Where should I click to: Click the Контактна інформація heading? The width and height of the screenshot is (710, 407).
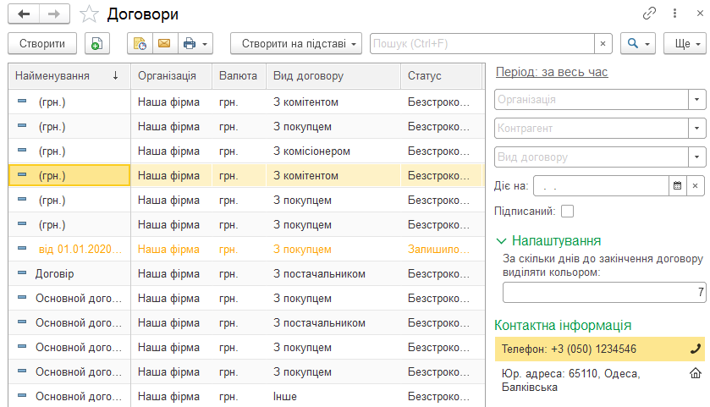click(563, 325)
